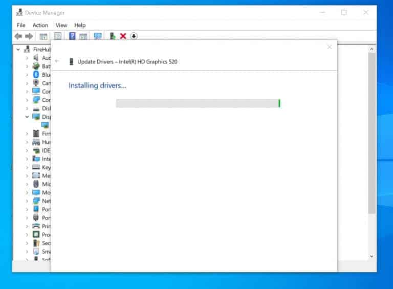Open the View menu
Viewport: 393px width, 289px height.
point(61,25)
